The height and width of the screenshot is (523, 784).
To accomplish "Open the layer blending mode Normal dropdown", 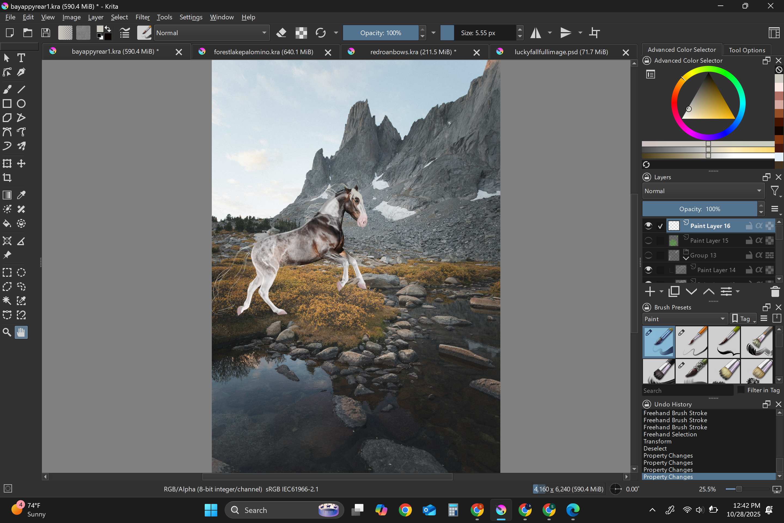I will coord(703,191).
